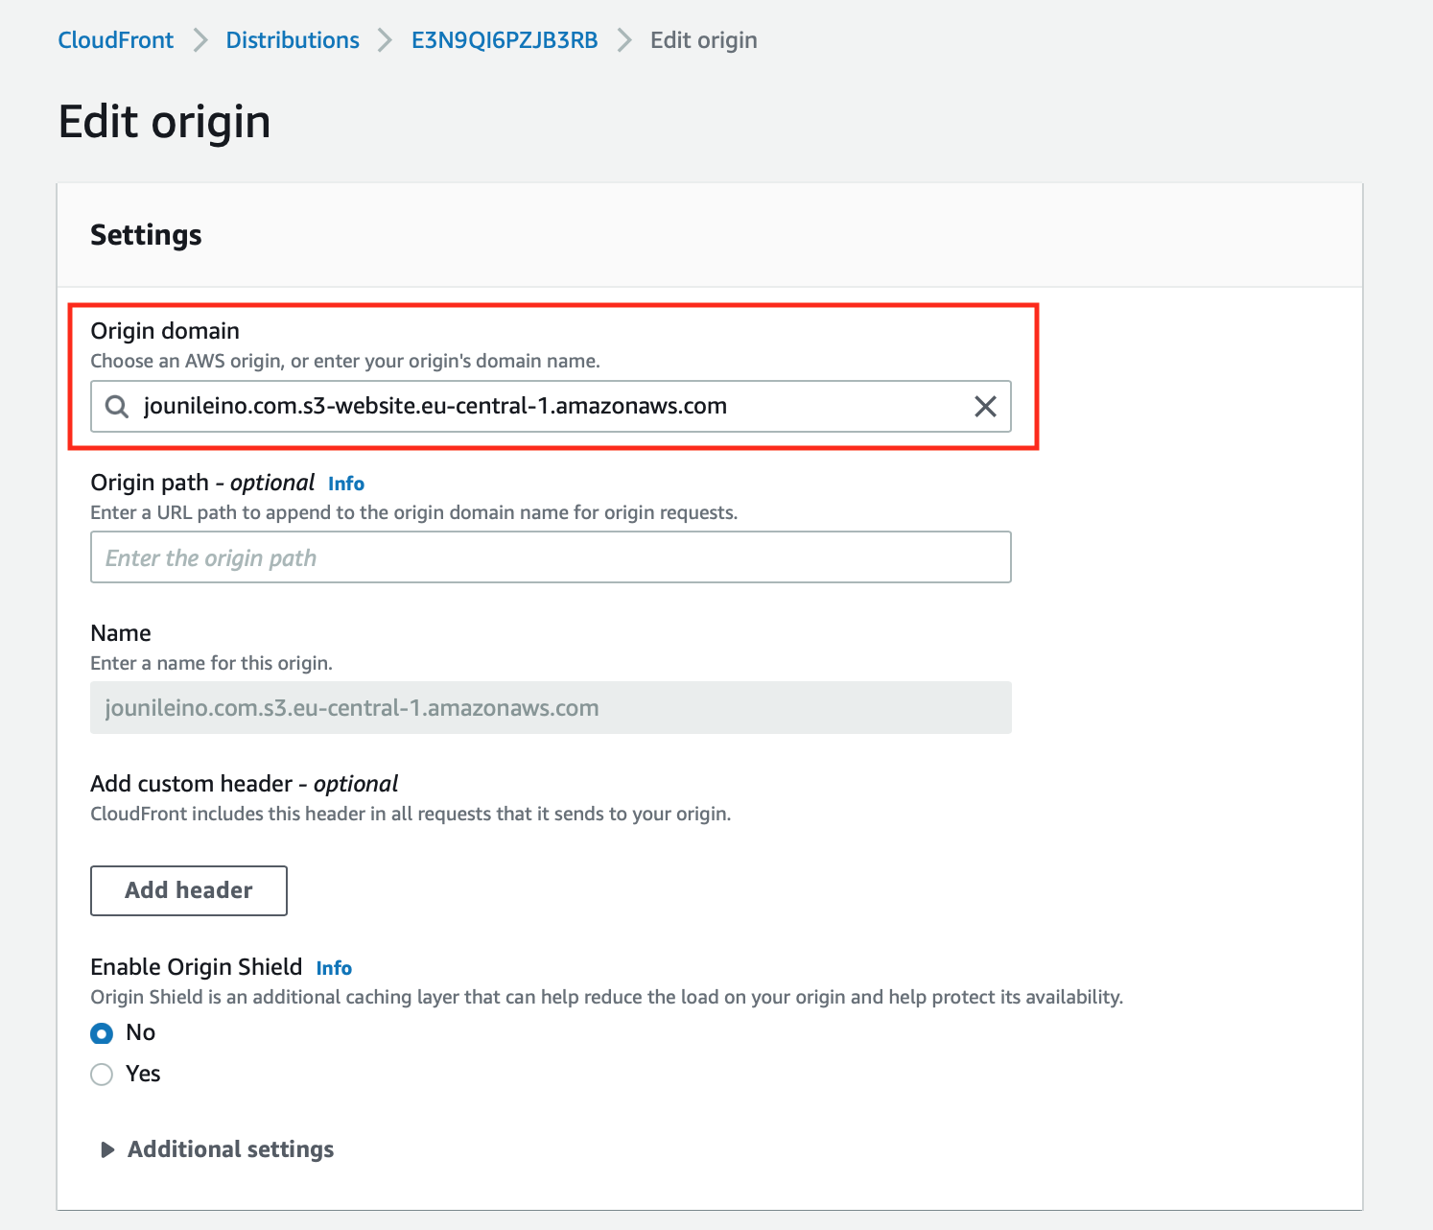Select No for Enable Origin Shield
Image resolution: width=1433 pixels, height=1230 pixels.
[102, 1033]
